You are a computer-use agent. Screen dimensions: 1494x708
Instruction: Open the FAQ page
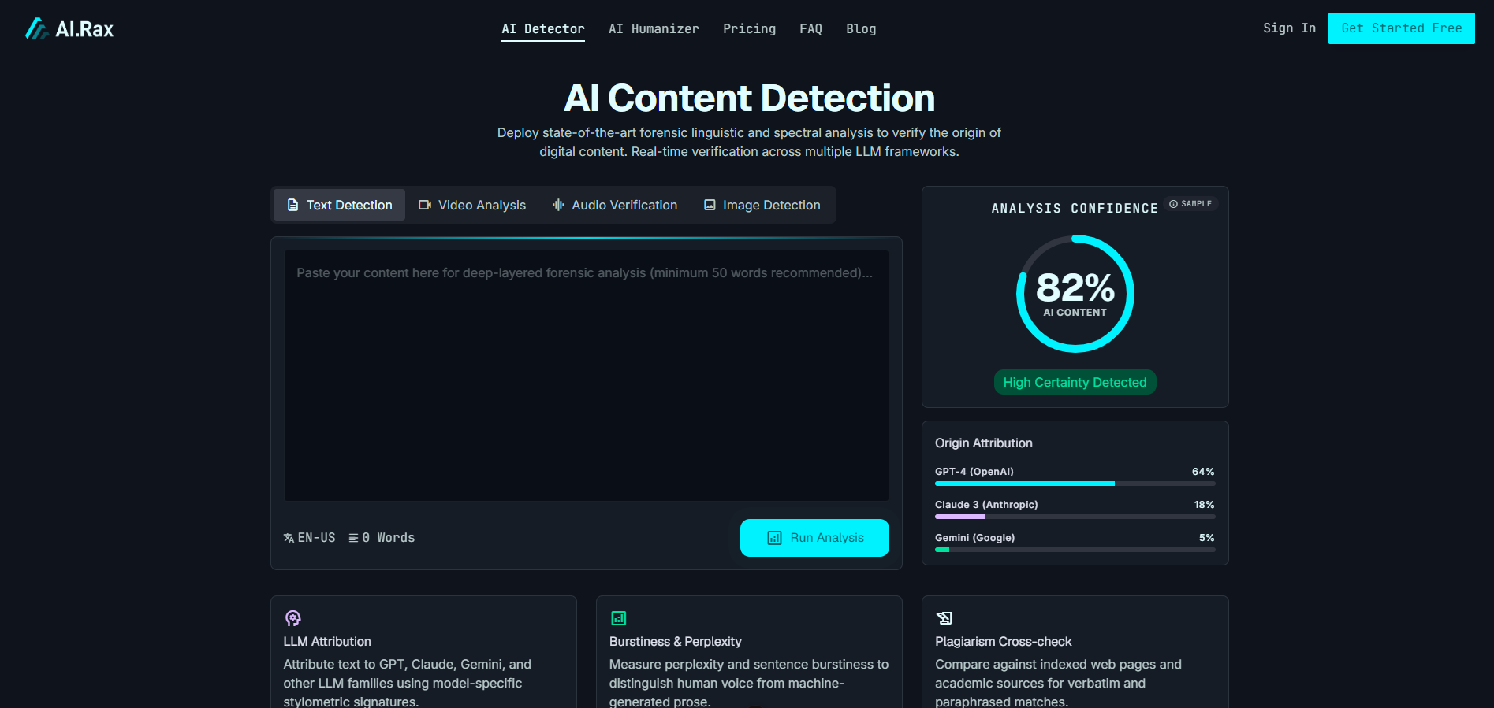tap(810, 28)
